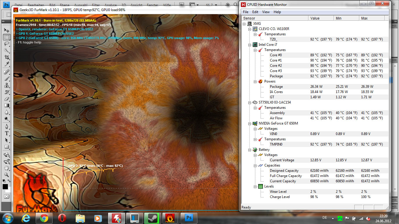This screenshot has width=399, height=224.
Task: Select the Hand tool in the toolbox
Action: coord(6,168)
